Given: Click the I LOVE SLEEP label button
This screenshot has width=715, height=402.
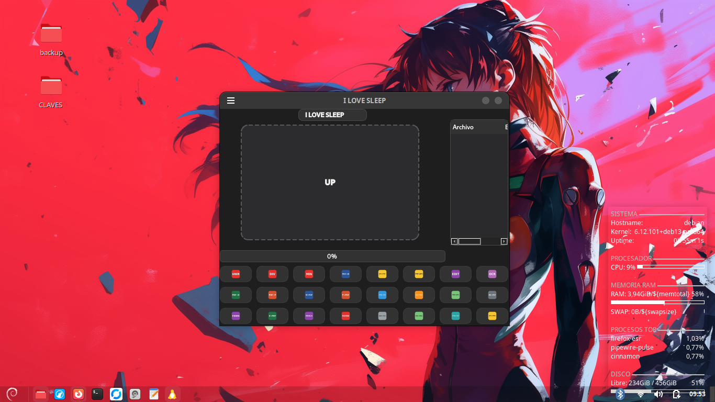Looking at the screenshot, I should pyautogui.click(x=332, y=115).
